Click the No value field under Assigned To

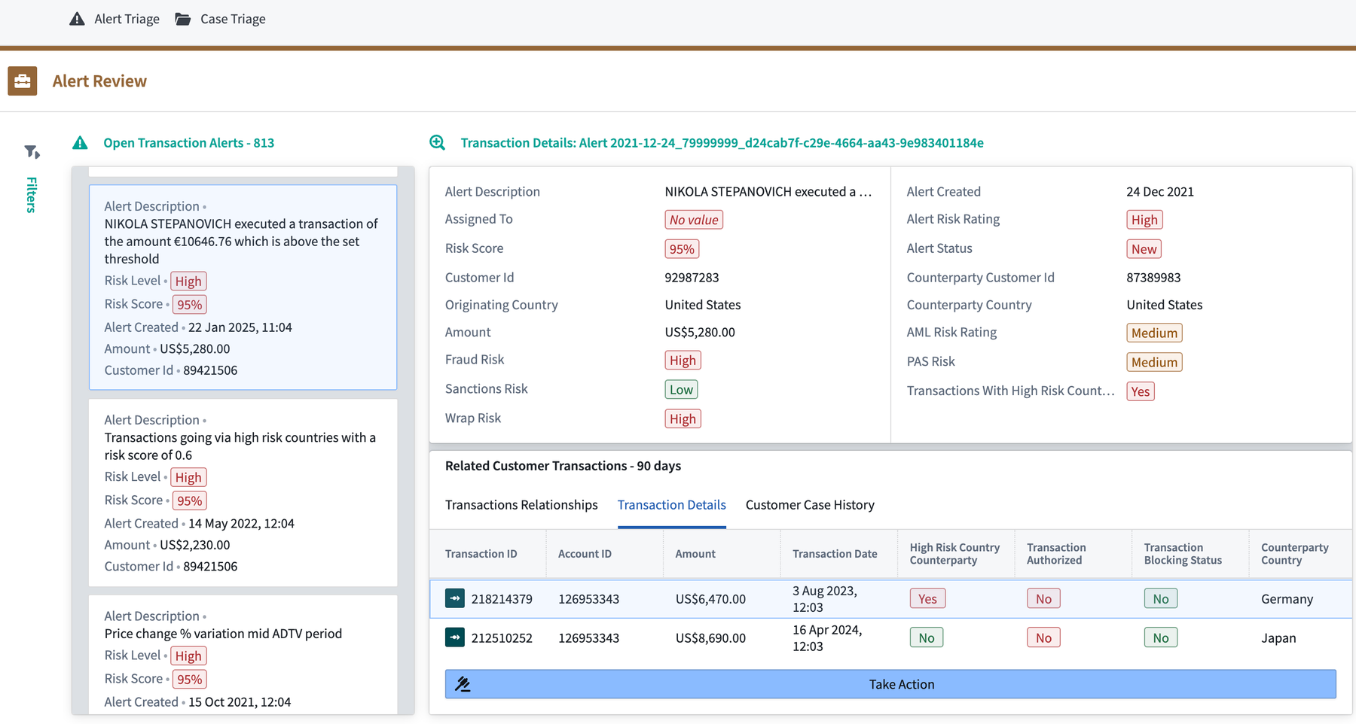coord(693,219)
